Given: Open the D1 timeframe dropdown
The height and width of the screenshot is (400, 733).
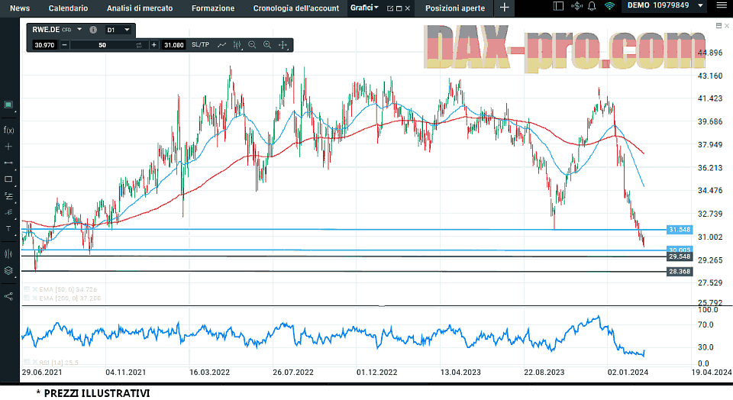Looking at the screenshot, I should pos(118,30).
